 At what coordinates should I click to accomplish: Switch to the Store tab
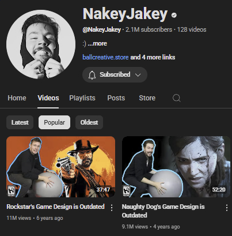coord(147,98)
